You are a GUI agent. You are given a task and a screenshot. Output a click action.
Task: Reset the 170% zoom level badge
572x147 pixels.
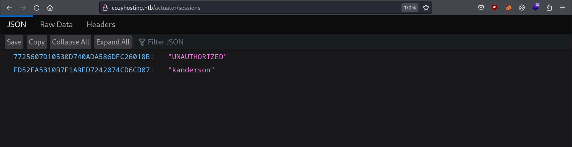tap(410, 8)
